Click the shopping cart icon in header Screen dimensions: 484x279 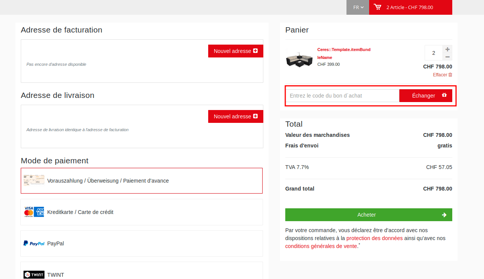pos(377,7)
